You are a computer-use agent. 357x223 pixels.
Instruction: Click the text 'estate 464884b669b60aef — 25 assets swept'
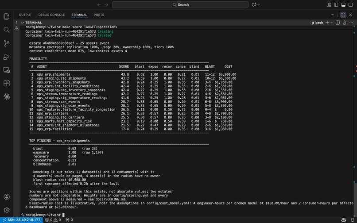click(69, 43)
